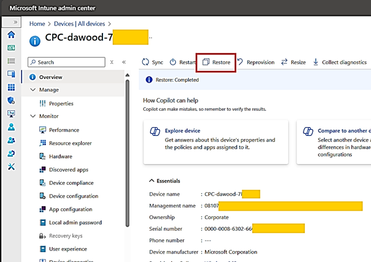Click menu scrollbar up arrow
The height and width of the screenshot is (262, 371).
[x=128, y=75]
